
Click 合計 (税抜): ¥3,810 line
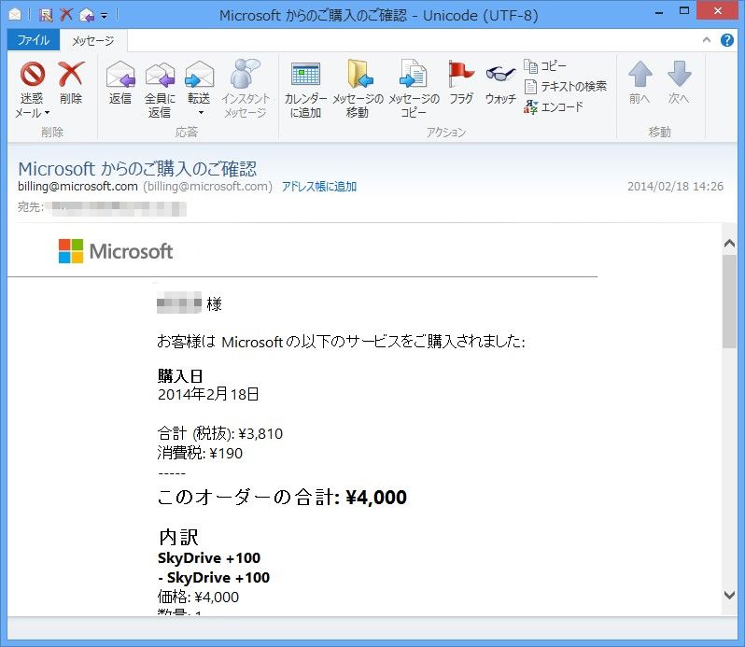click(x=220, y=434)
